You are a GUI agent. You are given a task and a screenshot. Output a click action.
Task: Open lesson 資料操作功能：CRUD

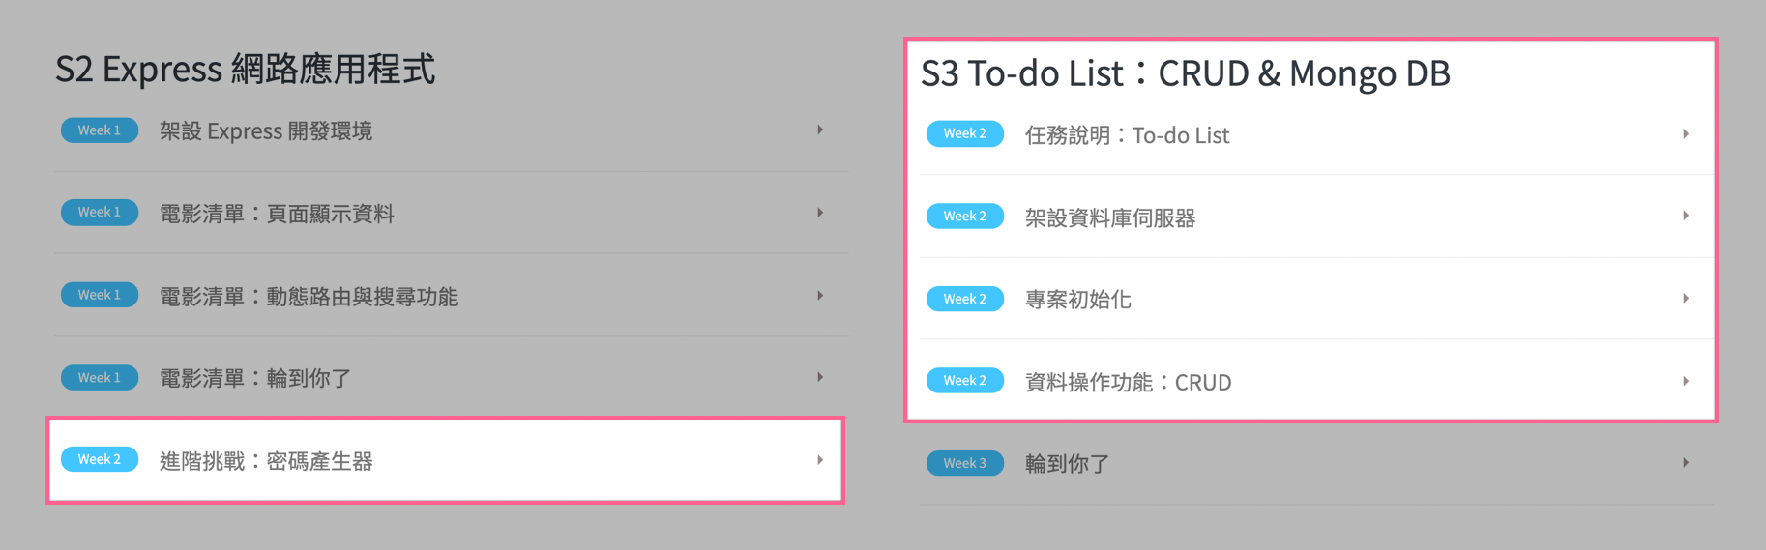pyautogui.click(x=1128, y=383)
